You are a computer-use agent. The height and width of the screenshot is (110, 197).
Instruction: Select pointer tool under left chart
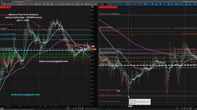coord(82,108)
